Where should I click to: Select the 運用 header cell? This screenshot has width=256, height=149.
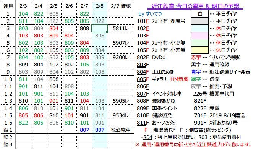coord(8,6)
